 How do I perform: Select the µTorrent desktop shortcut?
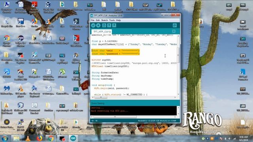pyautogui.click(x=62, y=73)
